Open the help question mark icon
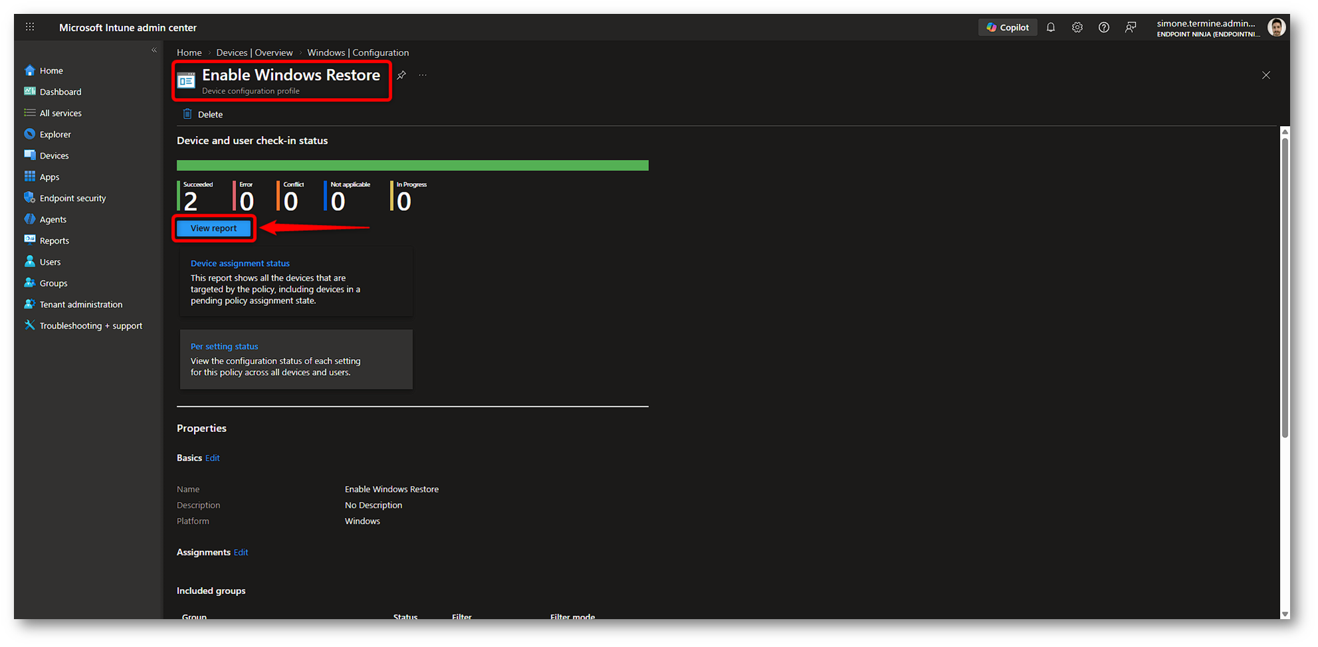 click(x=1104, y=27)
